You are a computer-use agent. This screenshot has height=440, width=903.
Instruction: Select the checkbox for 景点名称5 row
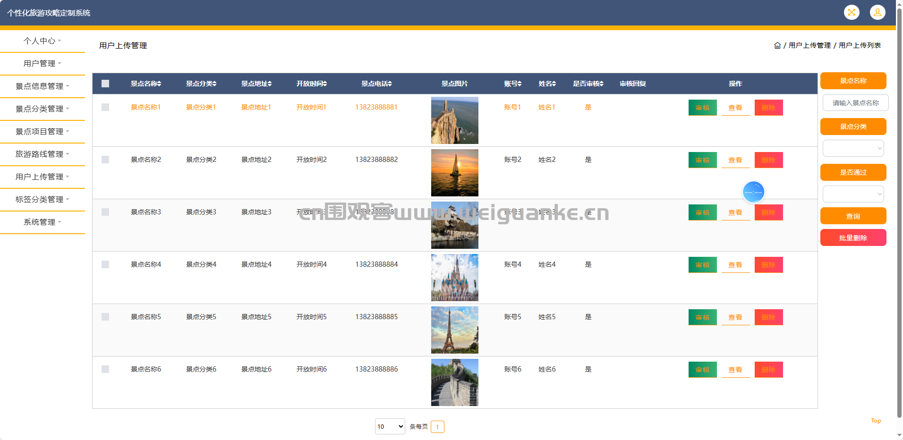coord(105,317)
